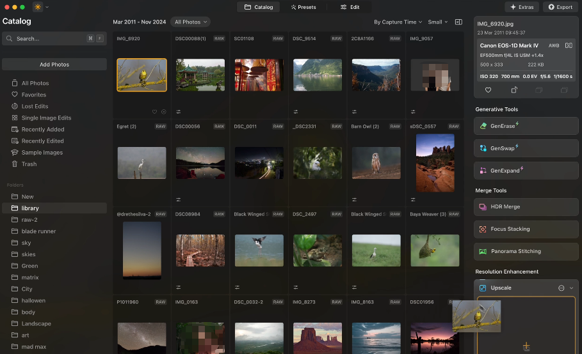Open Focus Stacking tool
Viewport: 582px width, 354px height.
(x=526, y=229)
